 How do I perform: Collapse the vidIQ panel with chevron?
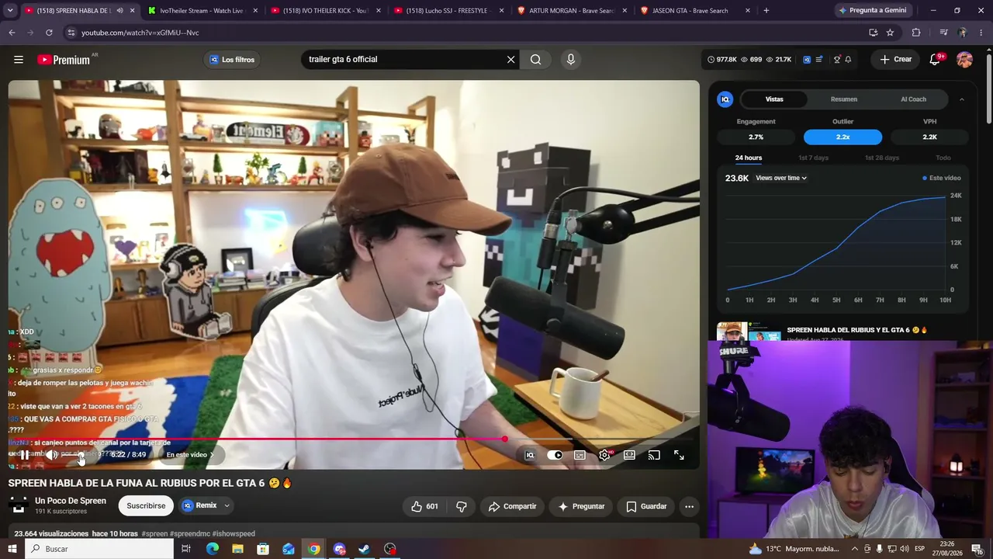(x=961, y=99)
